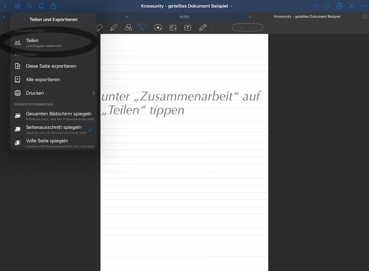Select the Shapes tool
369x271 pixels.
tap(128, 28)
